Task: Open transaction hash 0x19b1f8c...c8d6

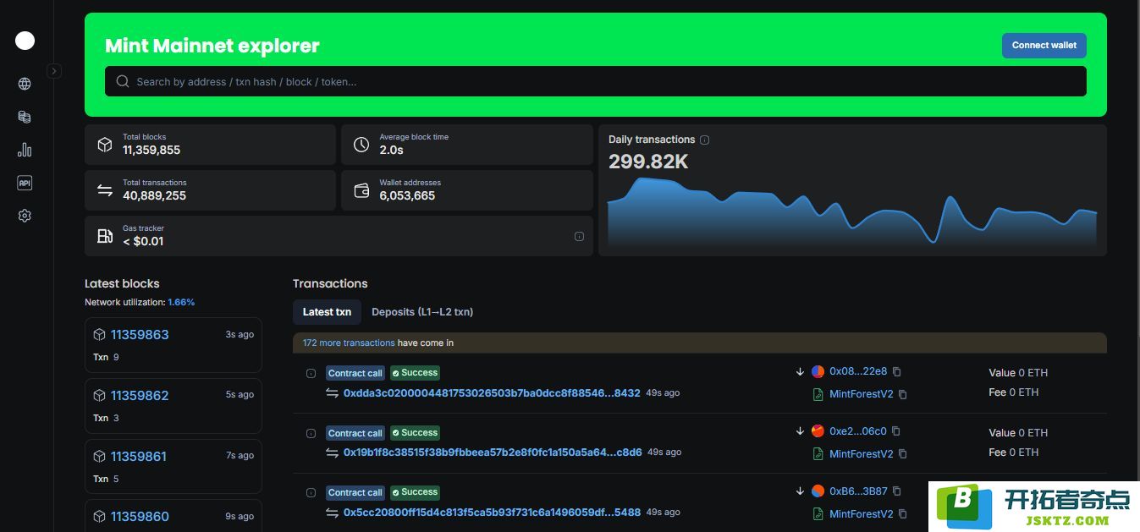Action: click(x=493, y=452)
